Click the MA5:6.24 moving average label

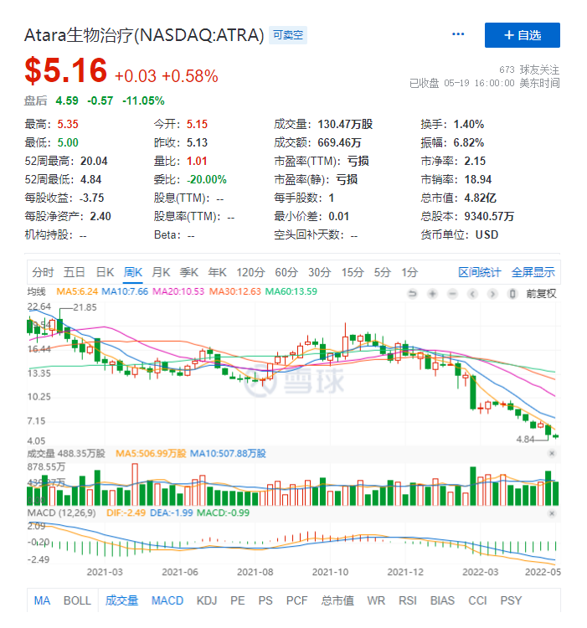coord(77,291)
